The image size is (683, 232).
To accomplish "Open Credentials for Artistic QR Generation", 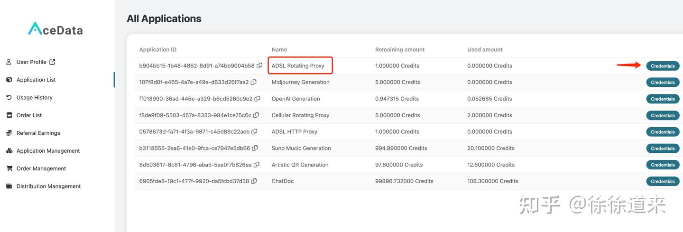I will tap(663, 165).
